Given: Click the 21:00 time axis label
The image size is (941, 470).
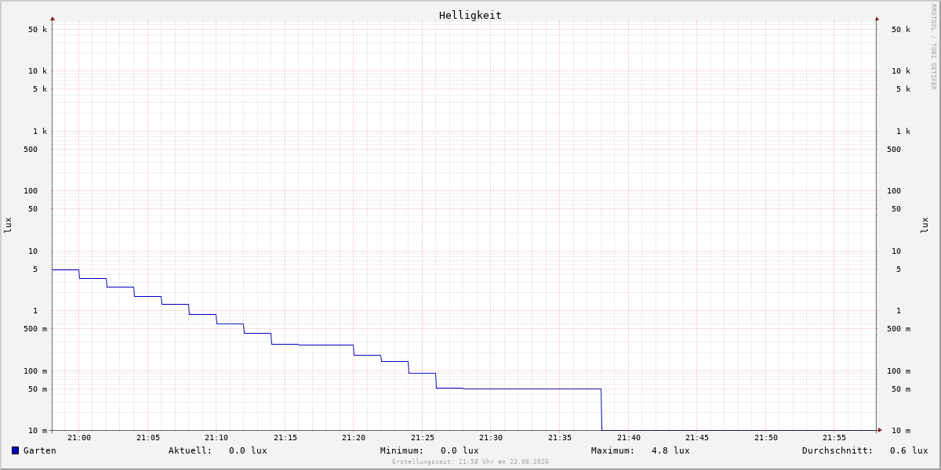Looking at the screenshot, I should (79, 438).
